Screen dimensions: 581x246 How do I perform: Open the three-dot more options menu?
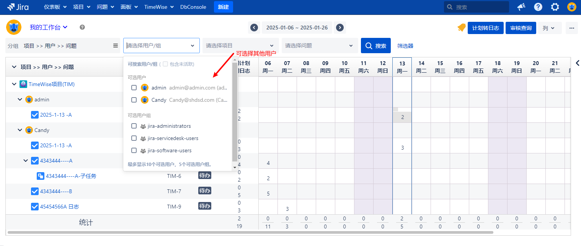pyautogui.click(x=572, y=28)
